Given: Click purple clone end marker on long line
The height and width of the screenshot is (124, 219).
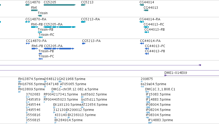Looking at the screenshot, I should click(200, 65).
